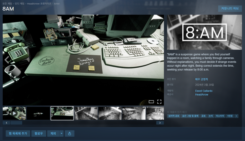Screen dimensions: 245x141
Task: Open developer David Gallardo's page
Action: pyautogui.click(x=204, y=90)
